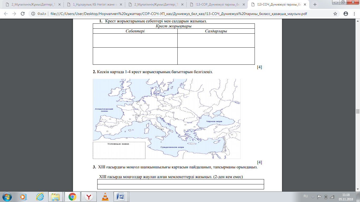This screenshot has height=202, width=360.
Task: Click the 'Себептері' column header
Action: tap(135, 31)
